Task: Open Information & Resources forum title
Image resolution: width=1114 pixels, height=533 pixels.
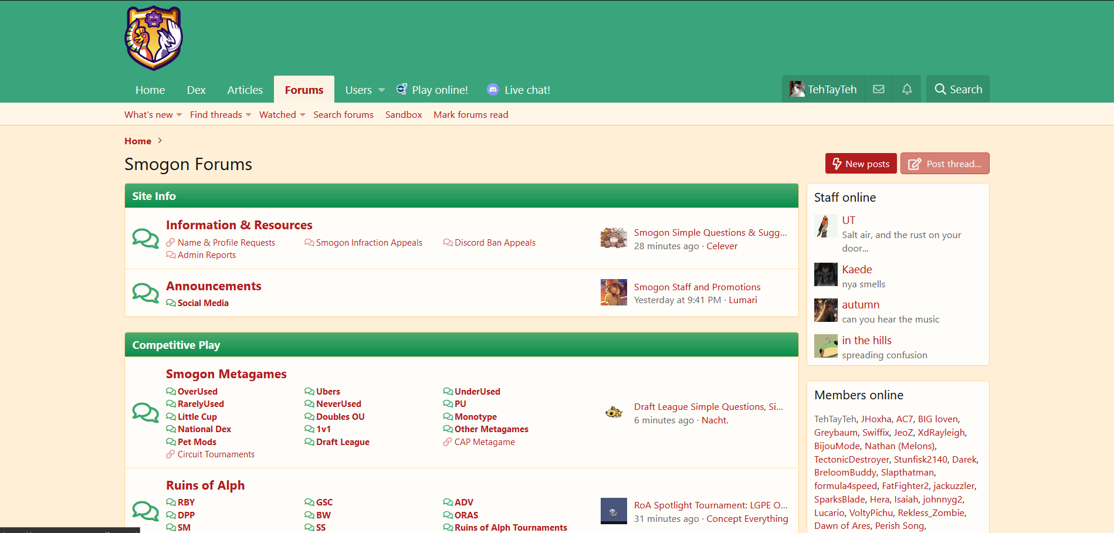Action: [x=239, y=225]
